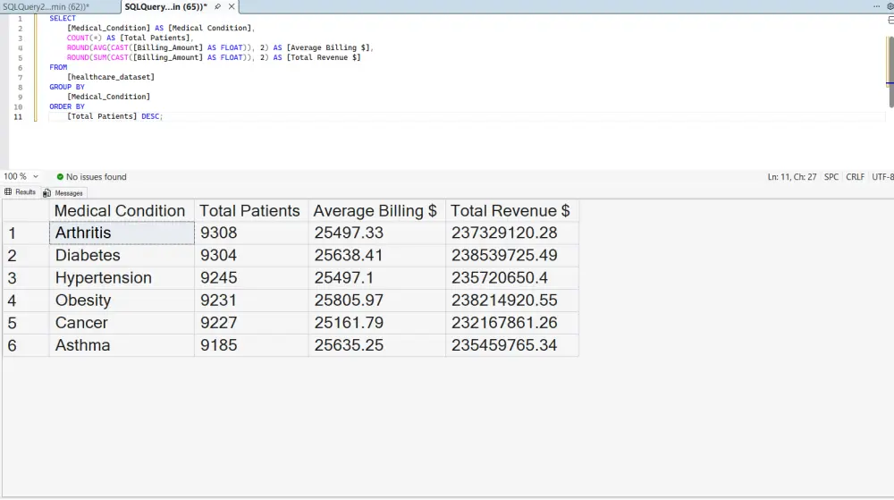Click the 25497.33 average billing cell
894x500 pixels.
[377, 233]
